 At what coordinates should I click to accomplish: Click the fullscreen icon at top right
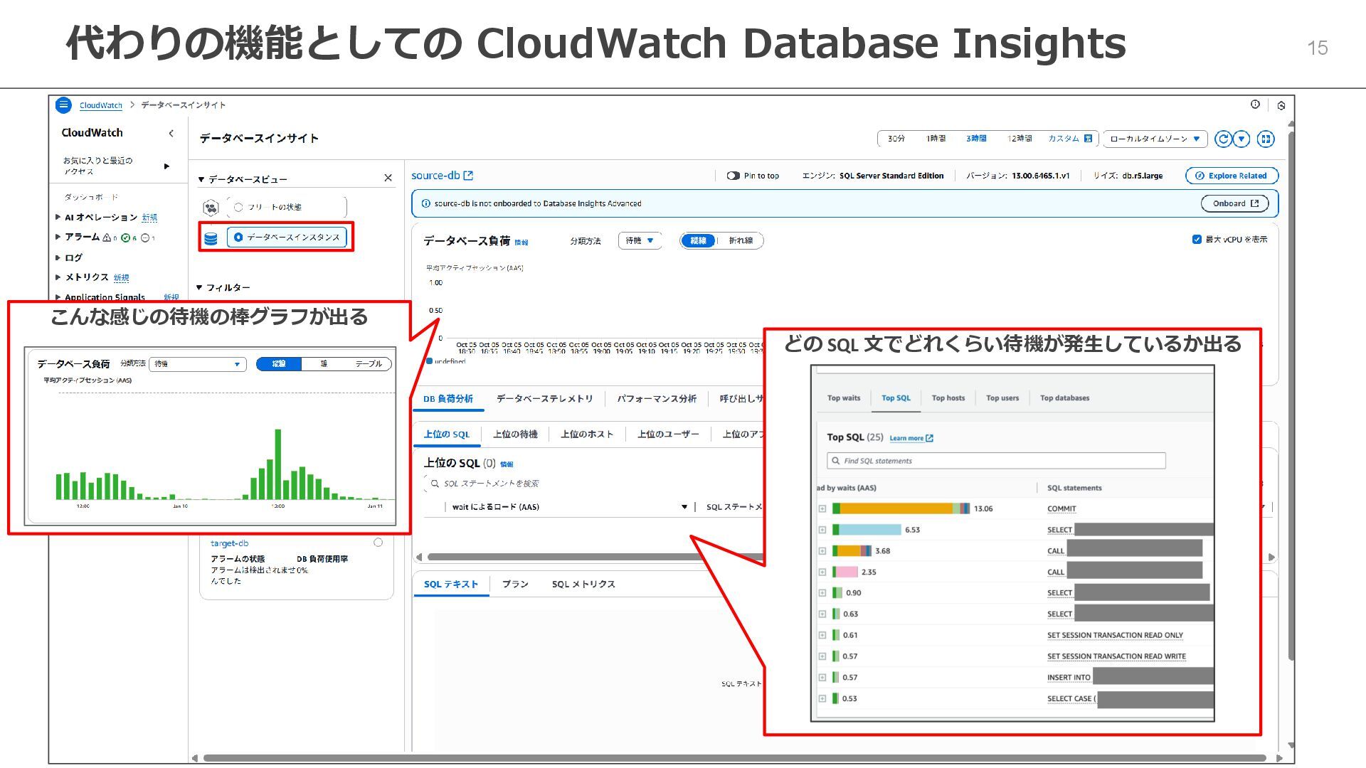coord(1266,139)
